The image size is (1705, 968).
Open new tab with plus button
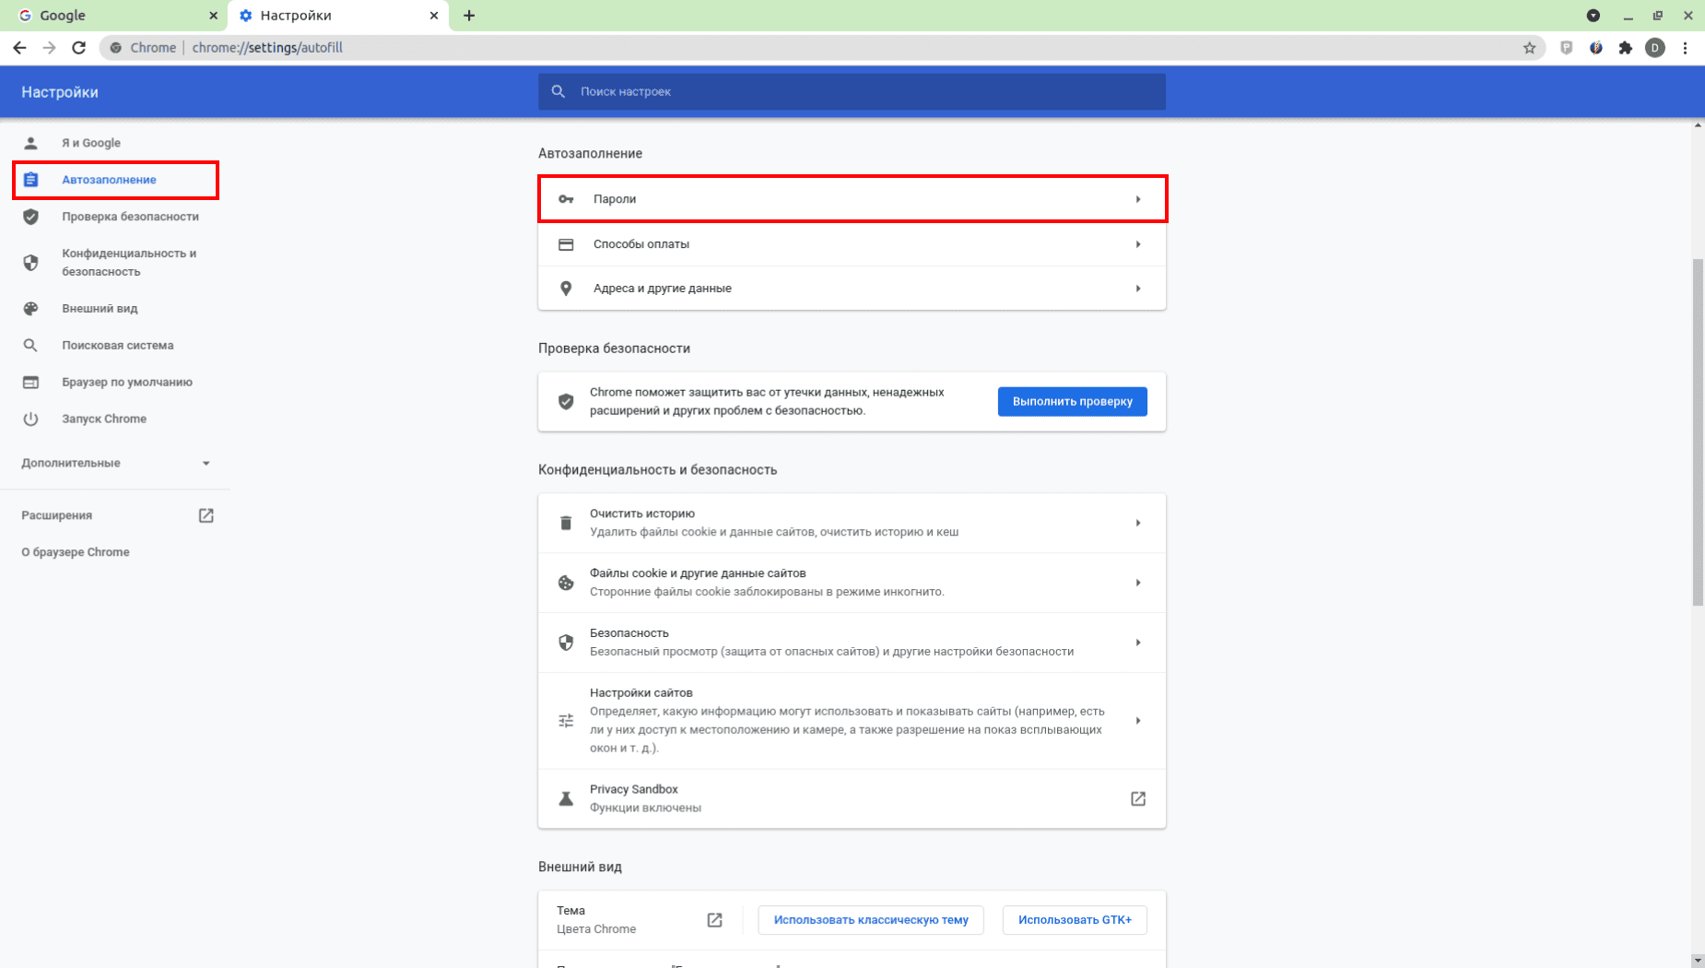click(469, 16)
